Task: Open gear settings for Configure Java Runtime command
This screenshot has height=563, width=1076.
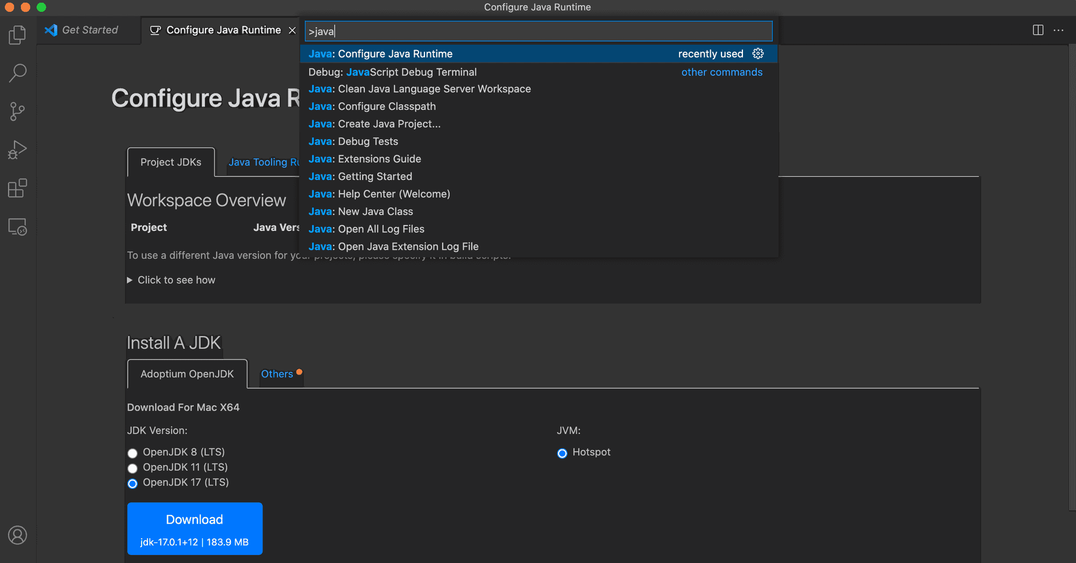Action: pos(758,53)
